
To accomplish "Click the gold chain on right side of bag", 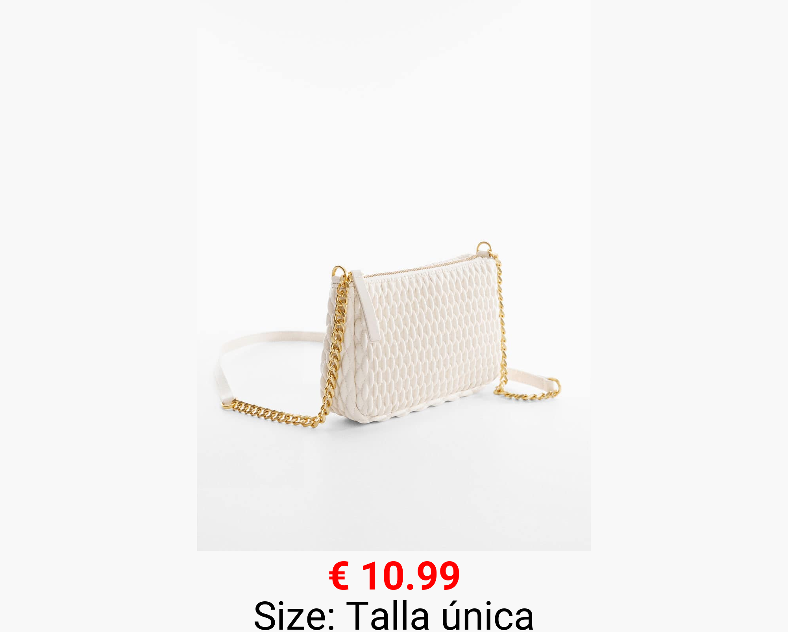I will click(x=500, y=323).
